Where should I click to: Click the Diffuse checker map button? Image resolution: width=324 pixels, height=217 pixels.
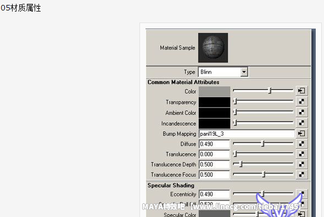(x=301, y=143)
